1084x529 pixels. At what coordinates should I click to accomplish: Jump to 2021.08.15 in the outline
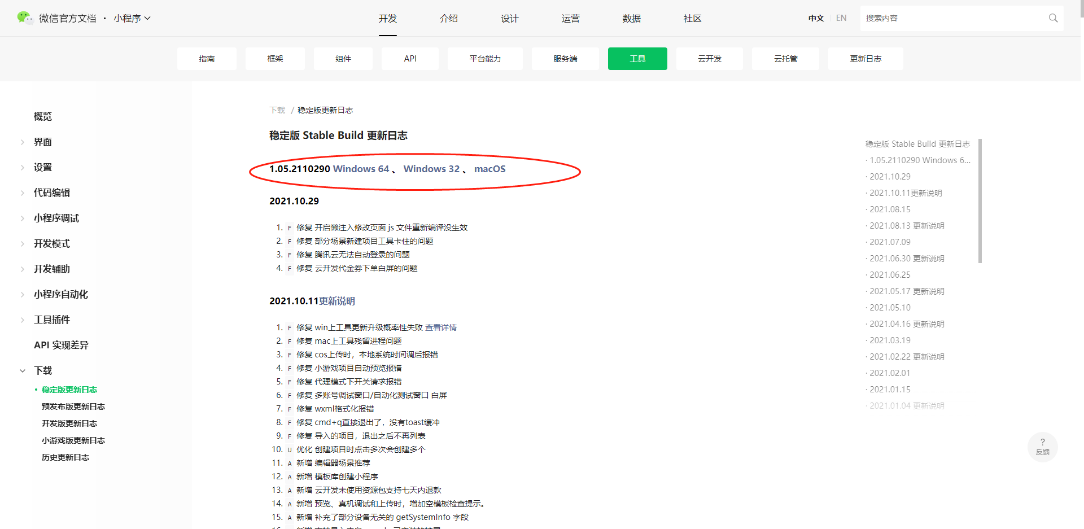tap(890, 209)
